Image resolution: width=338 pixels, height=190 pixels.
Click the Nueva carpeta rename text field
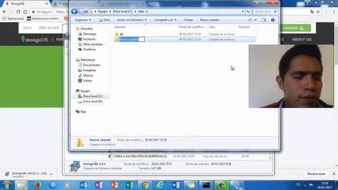(132, 40)
